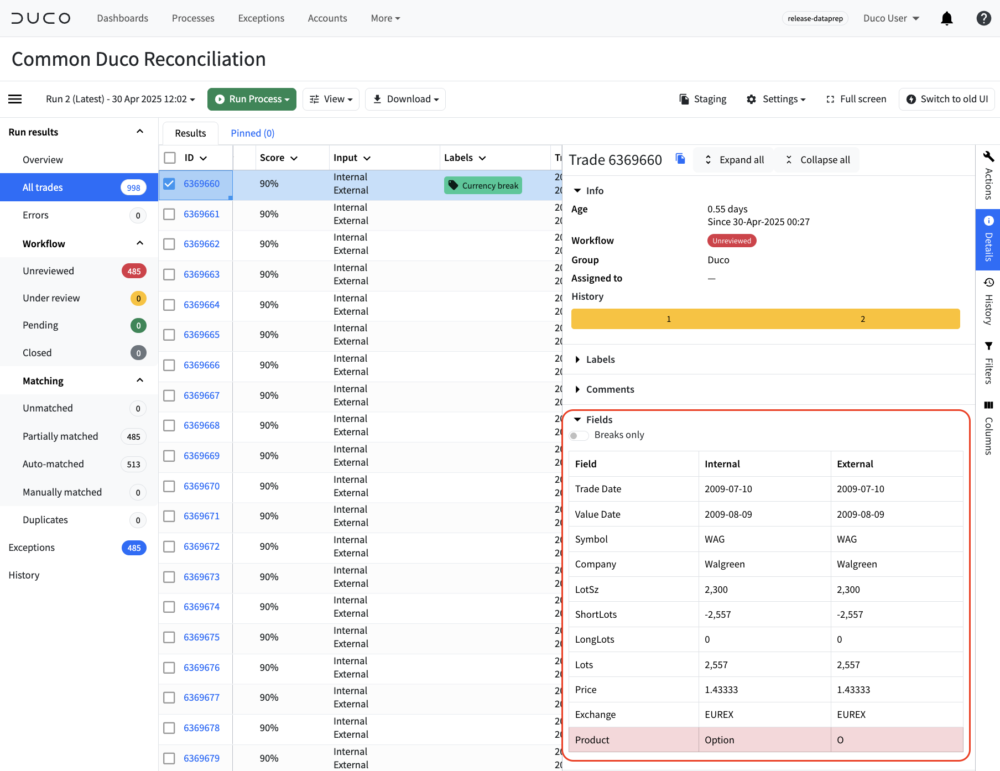Click history segment 1 in yellow bar
The height and width of the screenshot is (771, 1000).
click(x=669, y=319)
